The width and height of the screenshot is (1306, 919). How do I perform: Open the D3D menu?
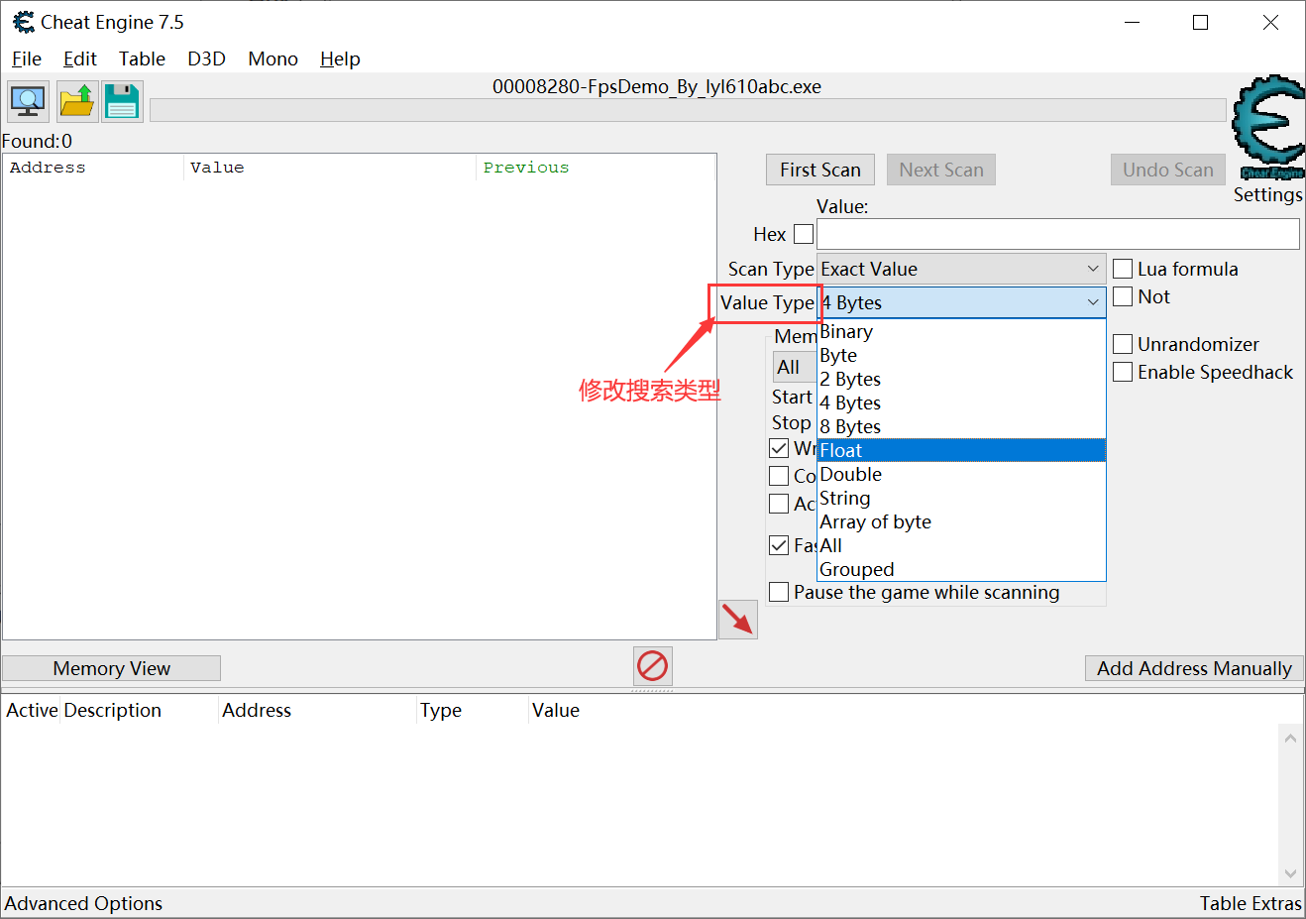(206, 58)
